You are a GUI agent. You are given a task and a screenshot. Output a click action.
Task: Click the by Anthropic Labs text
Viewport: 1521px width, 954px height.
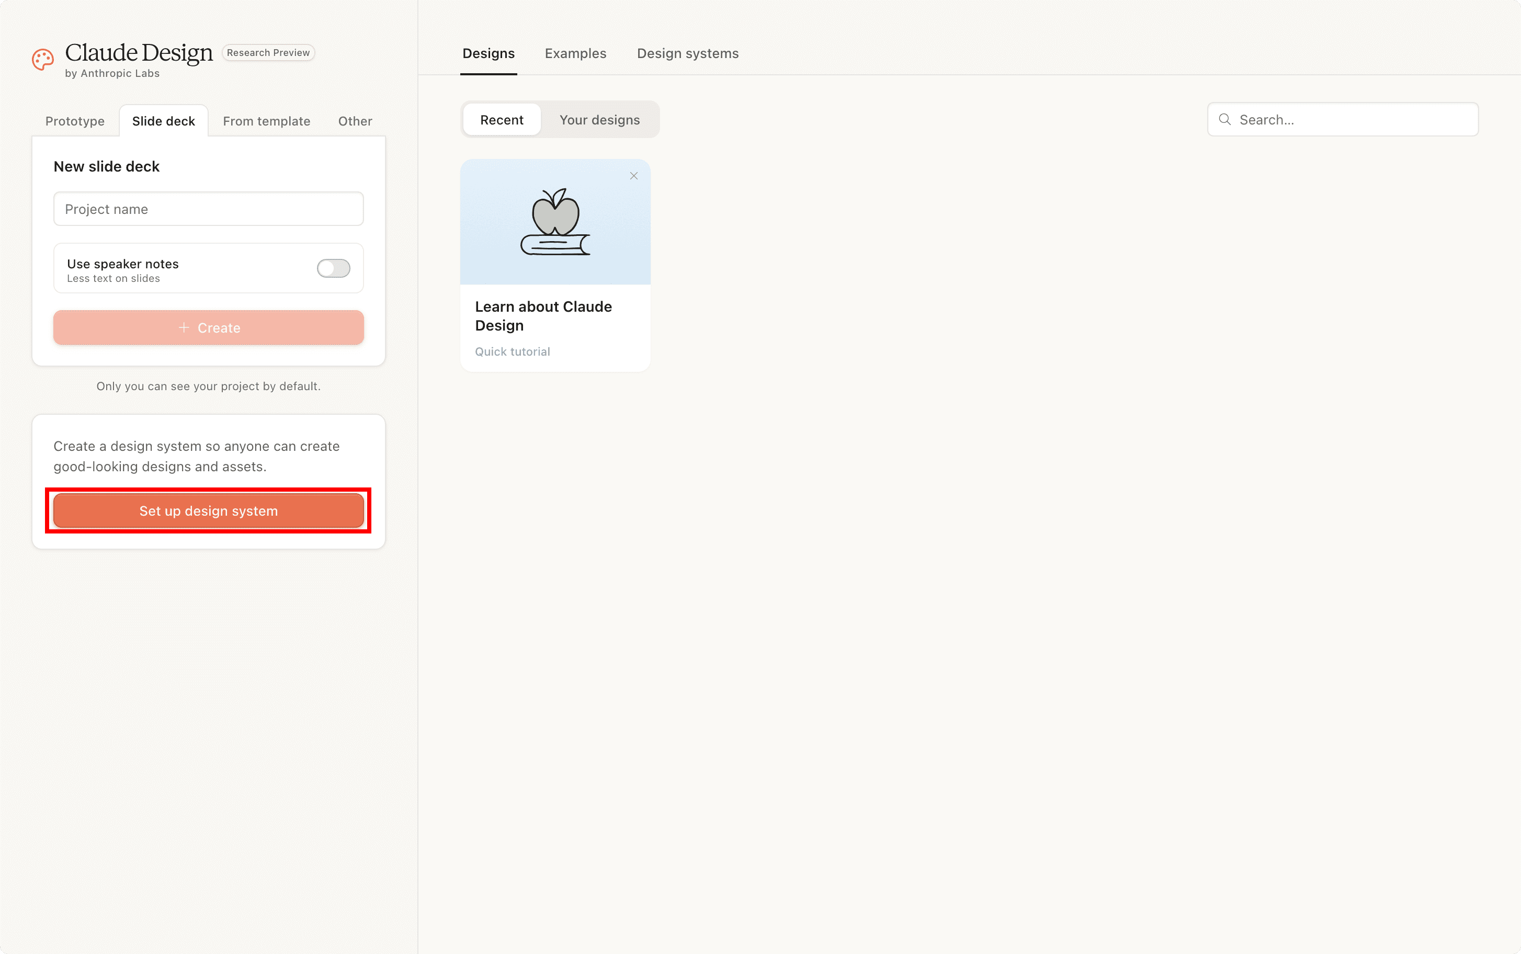point(112,74)
